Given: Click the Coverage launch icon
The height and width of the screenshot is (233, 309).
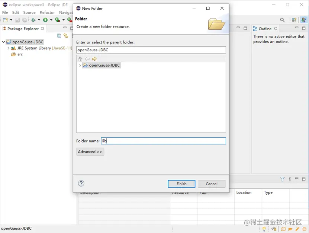Looking at the screenshot, I should pos(58,20).
